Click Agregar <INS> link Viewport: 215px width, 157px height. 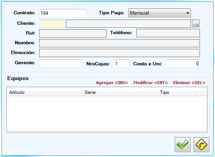(x=112, y=83)
